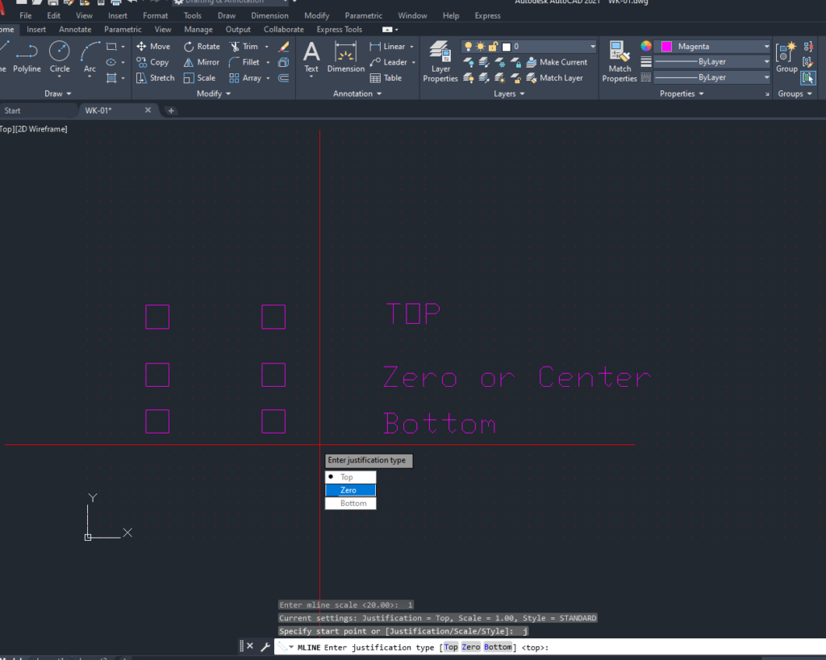Screen dimensions: 826x660
Task: Expand the layer list dropdown
Action: pos(592,47)
